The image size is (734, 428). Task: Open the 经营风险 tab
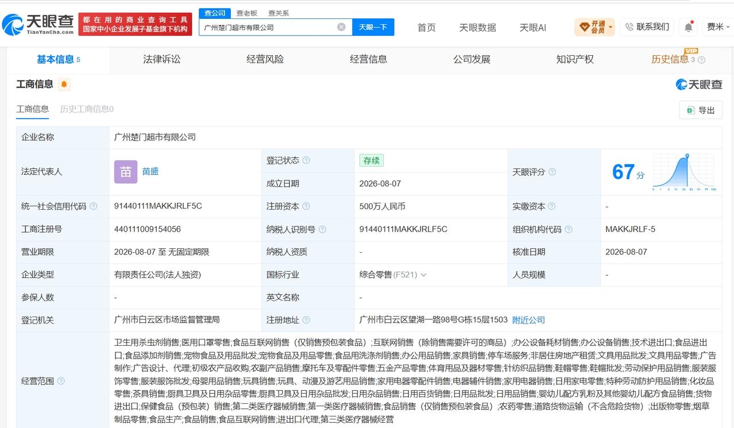[265, 59]
